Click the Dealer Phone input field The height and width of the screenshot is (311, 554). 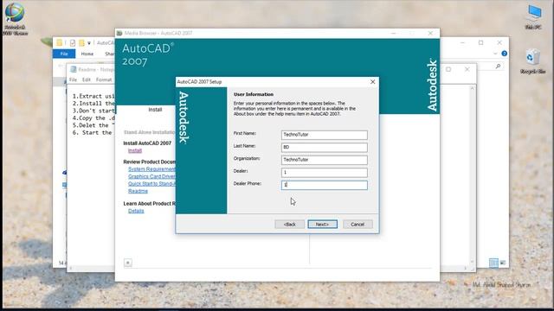coord(324,185)
